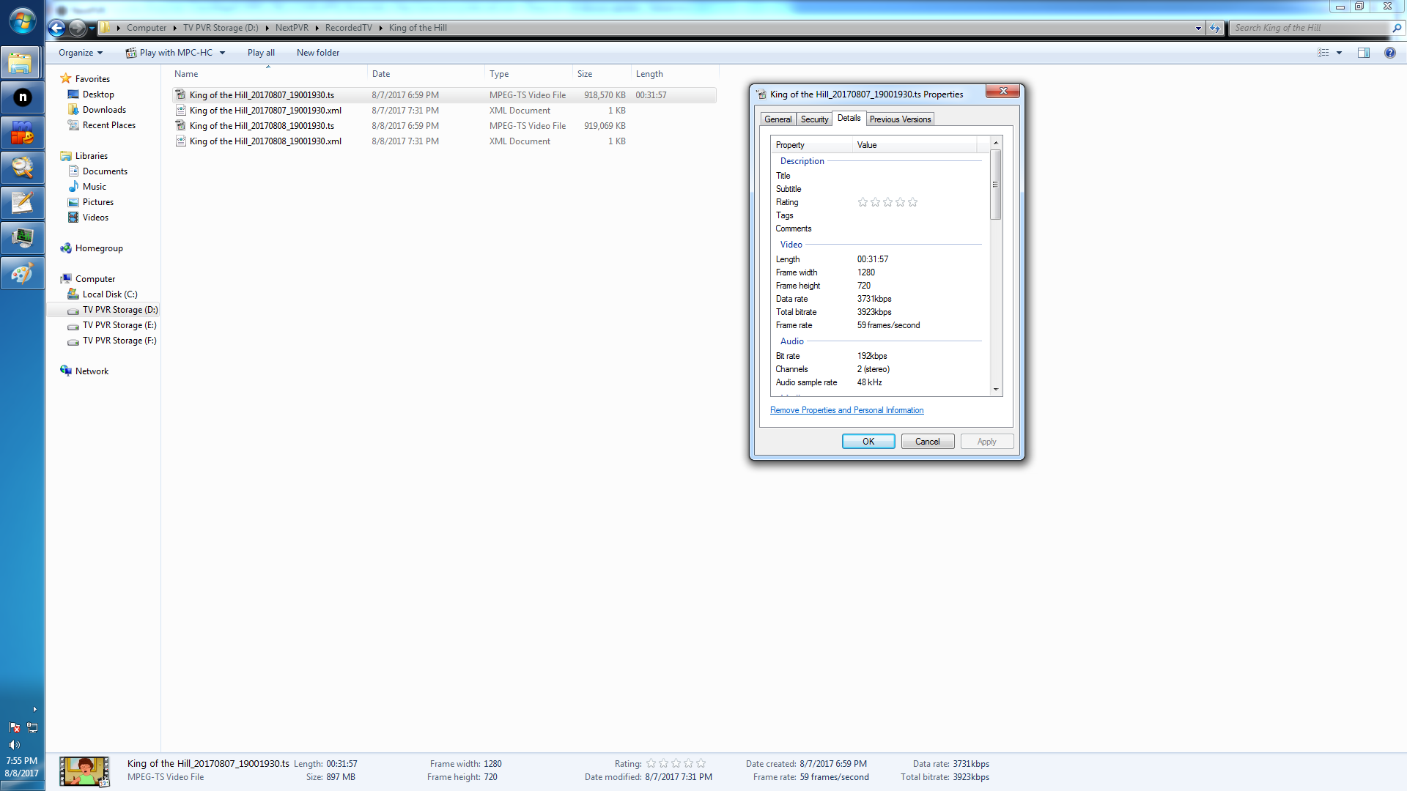1407x791 pixels.
Task: Click the refresh button next to address bar
Action: point(1215,28)
